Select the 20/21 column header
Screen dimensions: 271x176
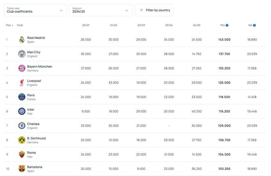pos(85,25)
